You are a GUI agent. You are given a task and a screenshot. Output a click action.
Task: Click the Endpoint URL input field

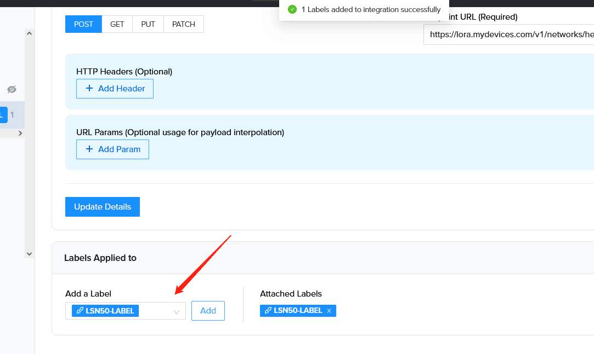(x=509, y=34)
